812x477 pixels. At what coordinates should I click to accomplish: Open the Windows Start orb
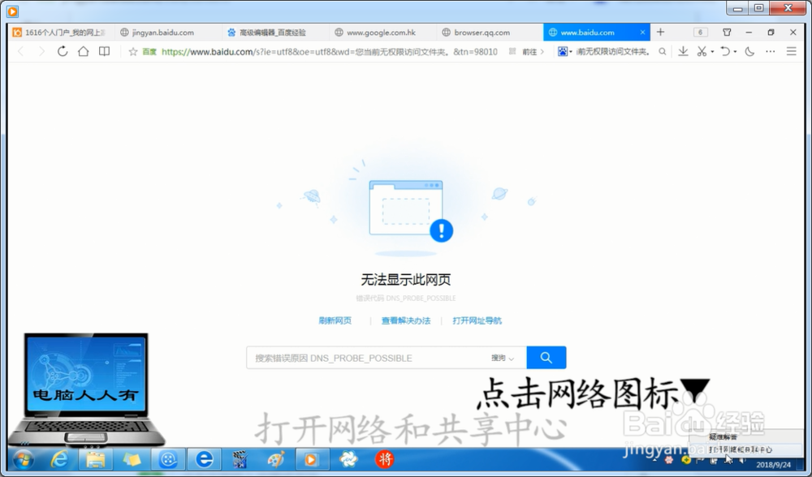coord(23,459)
